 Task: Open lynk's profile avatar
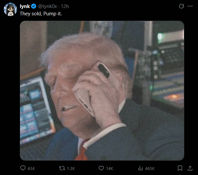[10, 9]
